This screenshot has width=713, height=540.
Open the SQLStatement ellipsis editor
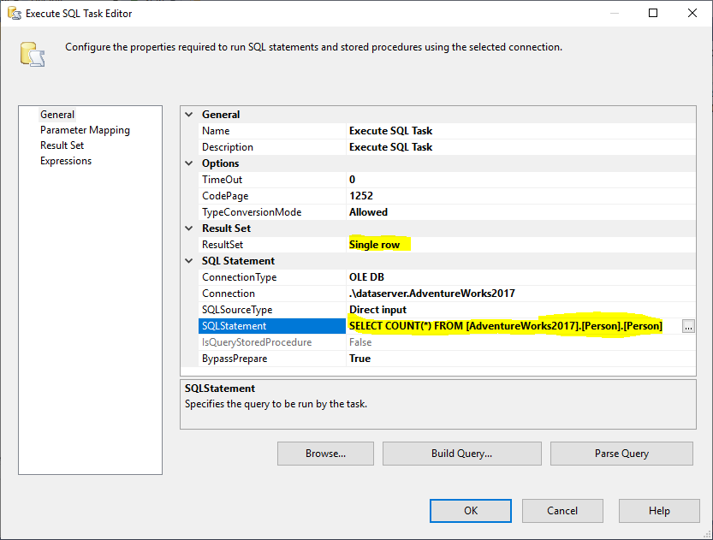[688, 326]
